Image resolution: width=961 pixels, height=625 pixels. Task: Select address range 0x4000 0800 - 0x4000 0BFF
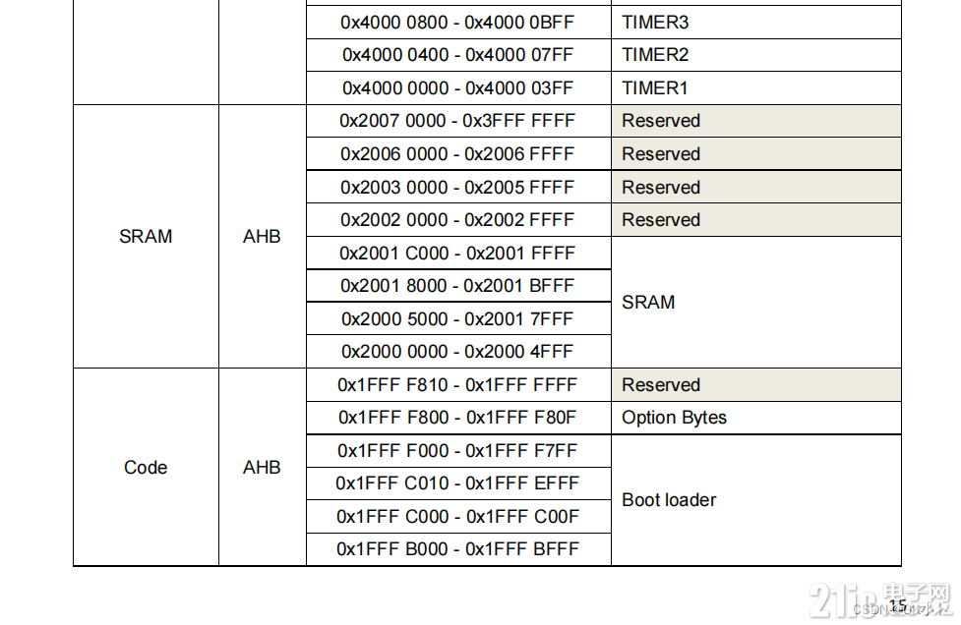pyautogui.click(x=457, y=23)
